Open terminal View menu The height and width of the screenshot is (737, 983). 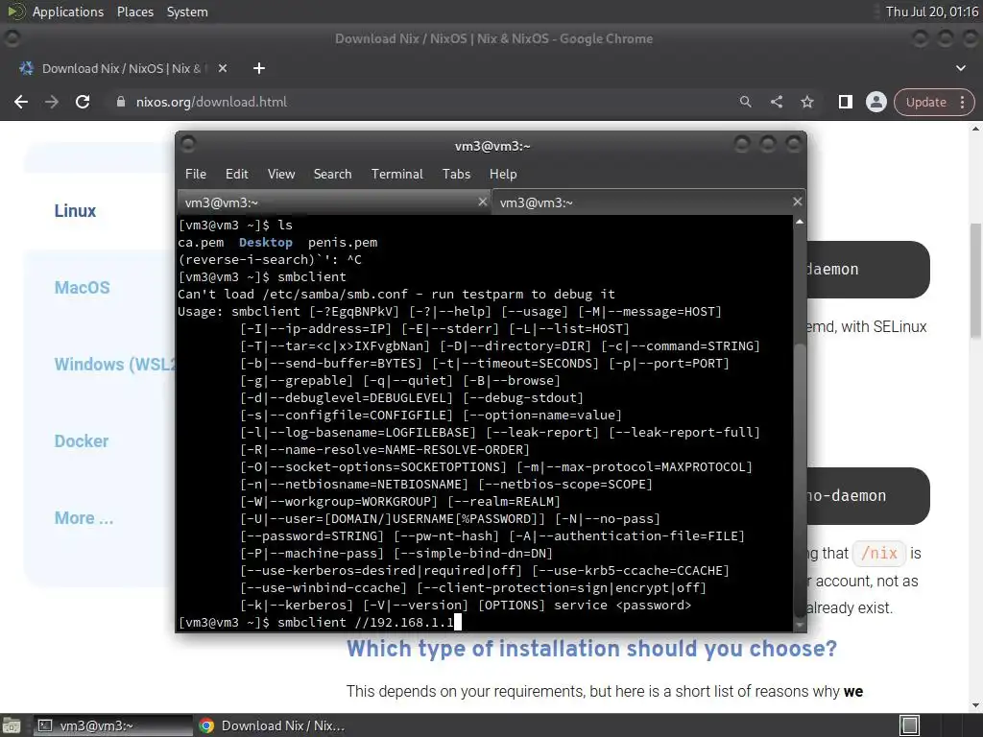pos(281,175)
